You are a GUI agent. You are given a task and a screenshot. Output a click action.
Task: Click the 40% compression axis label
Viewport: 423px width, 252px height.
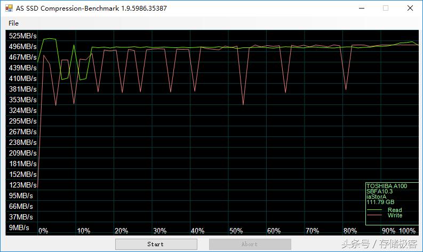point(197,231)
